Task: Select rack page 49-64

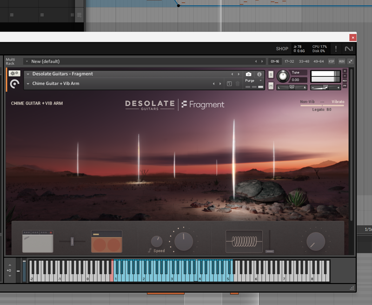Action: tap(319, 61)
